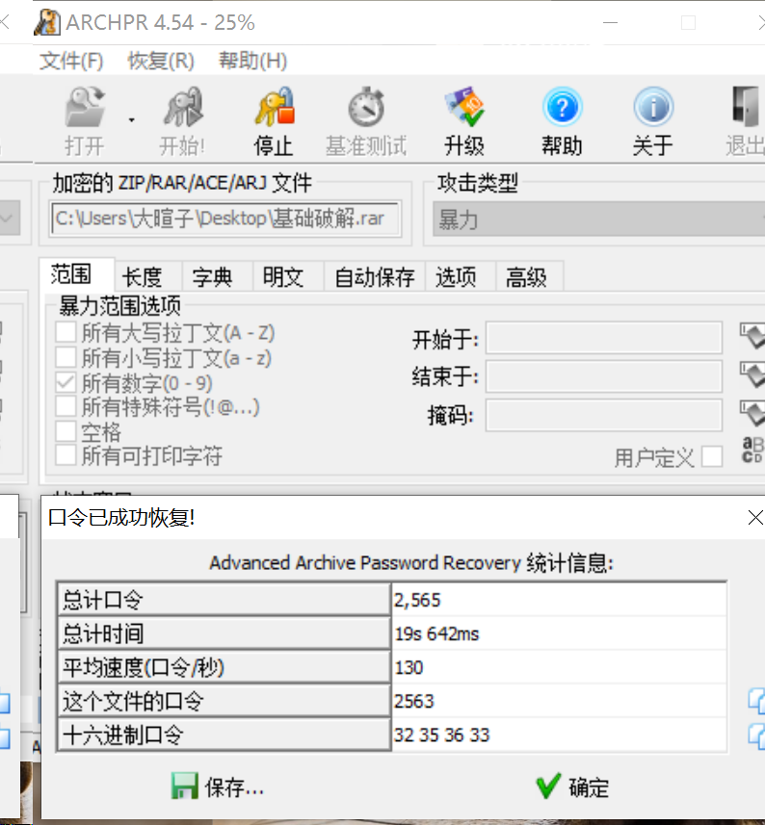Expand the dropdown arrow beside 打开
Image resolution: width=765 pixels, height=825 pixels.
pos(131,120)
